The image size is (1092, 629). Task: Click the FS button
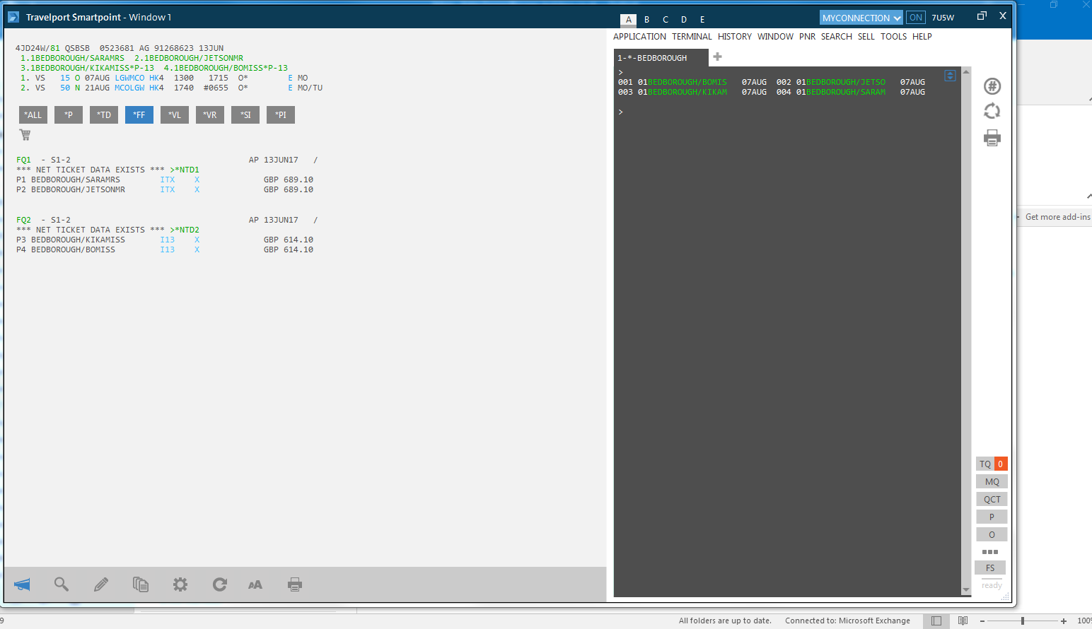tap(990, 568)
